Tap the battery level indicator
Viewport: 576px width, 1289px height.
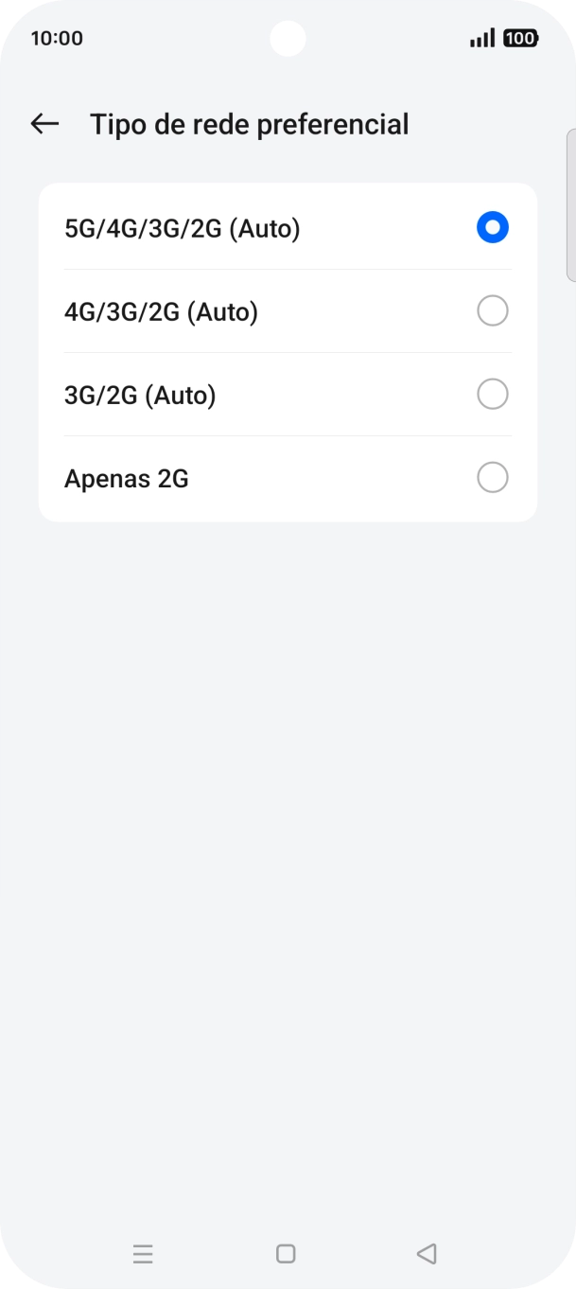coord(520,38)
